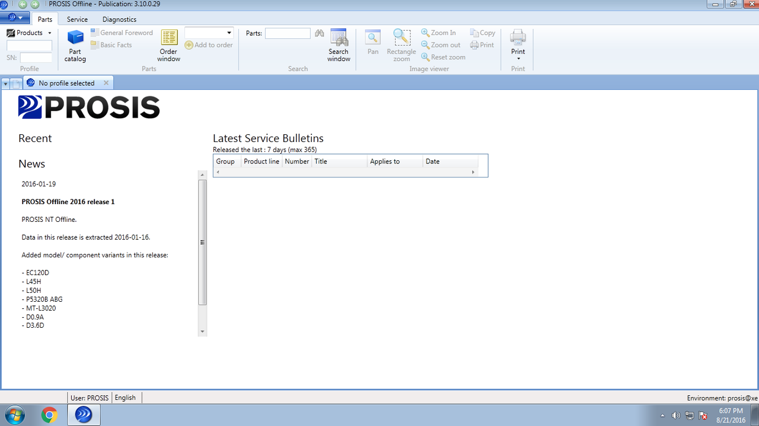Click the Applies to column header
Image resolution: width=759 pixels, height=426 pixels.
[x=395, y=162]
